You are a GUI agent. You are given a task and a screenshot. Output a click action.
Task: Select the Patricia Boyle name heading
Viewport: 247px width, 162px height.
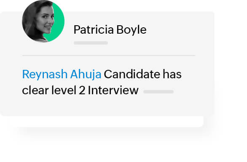110,29
